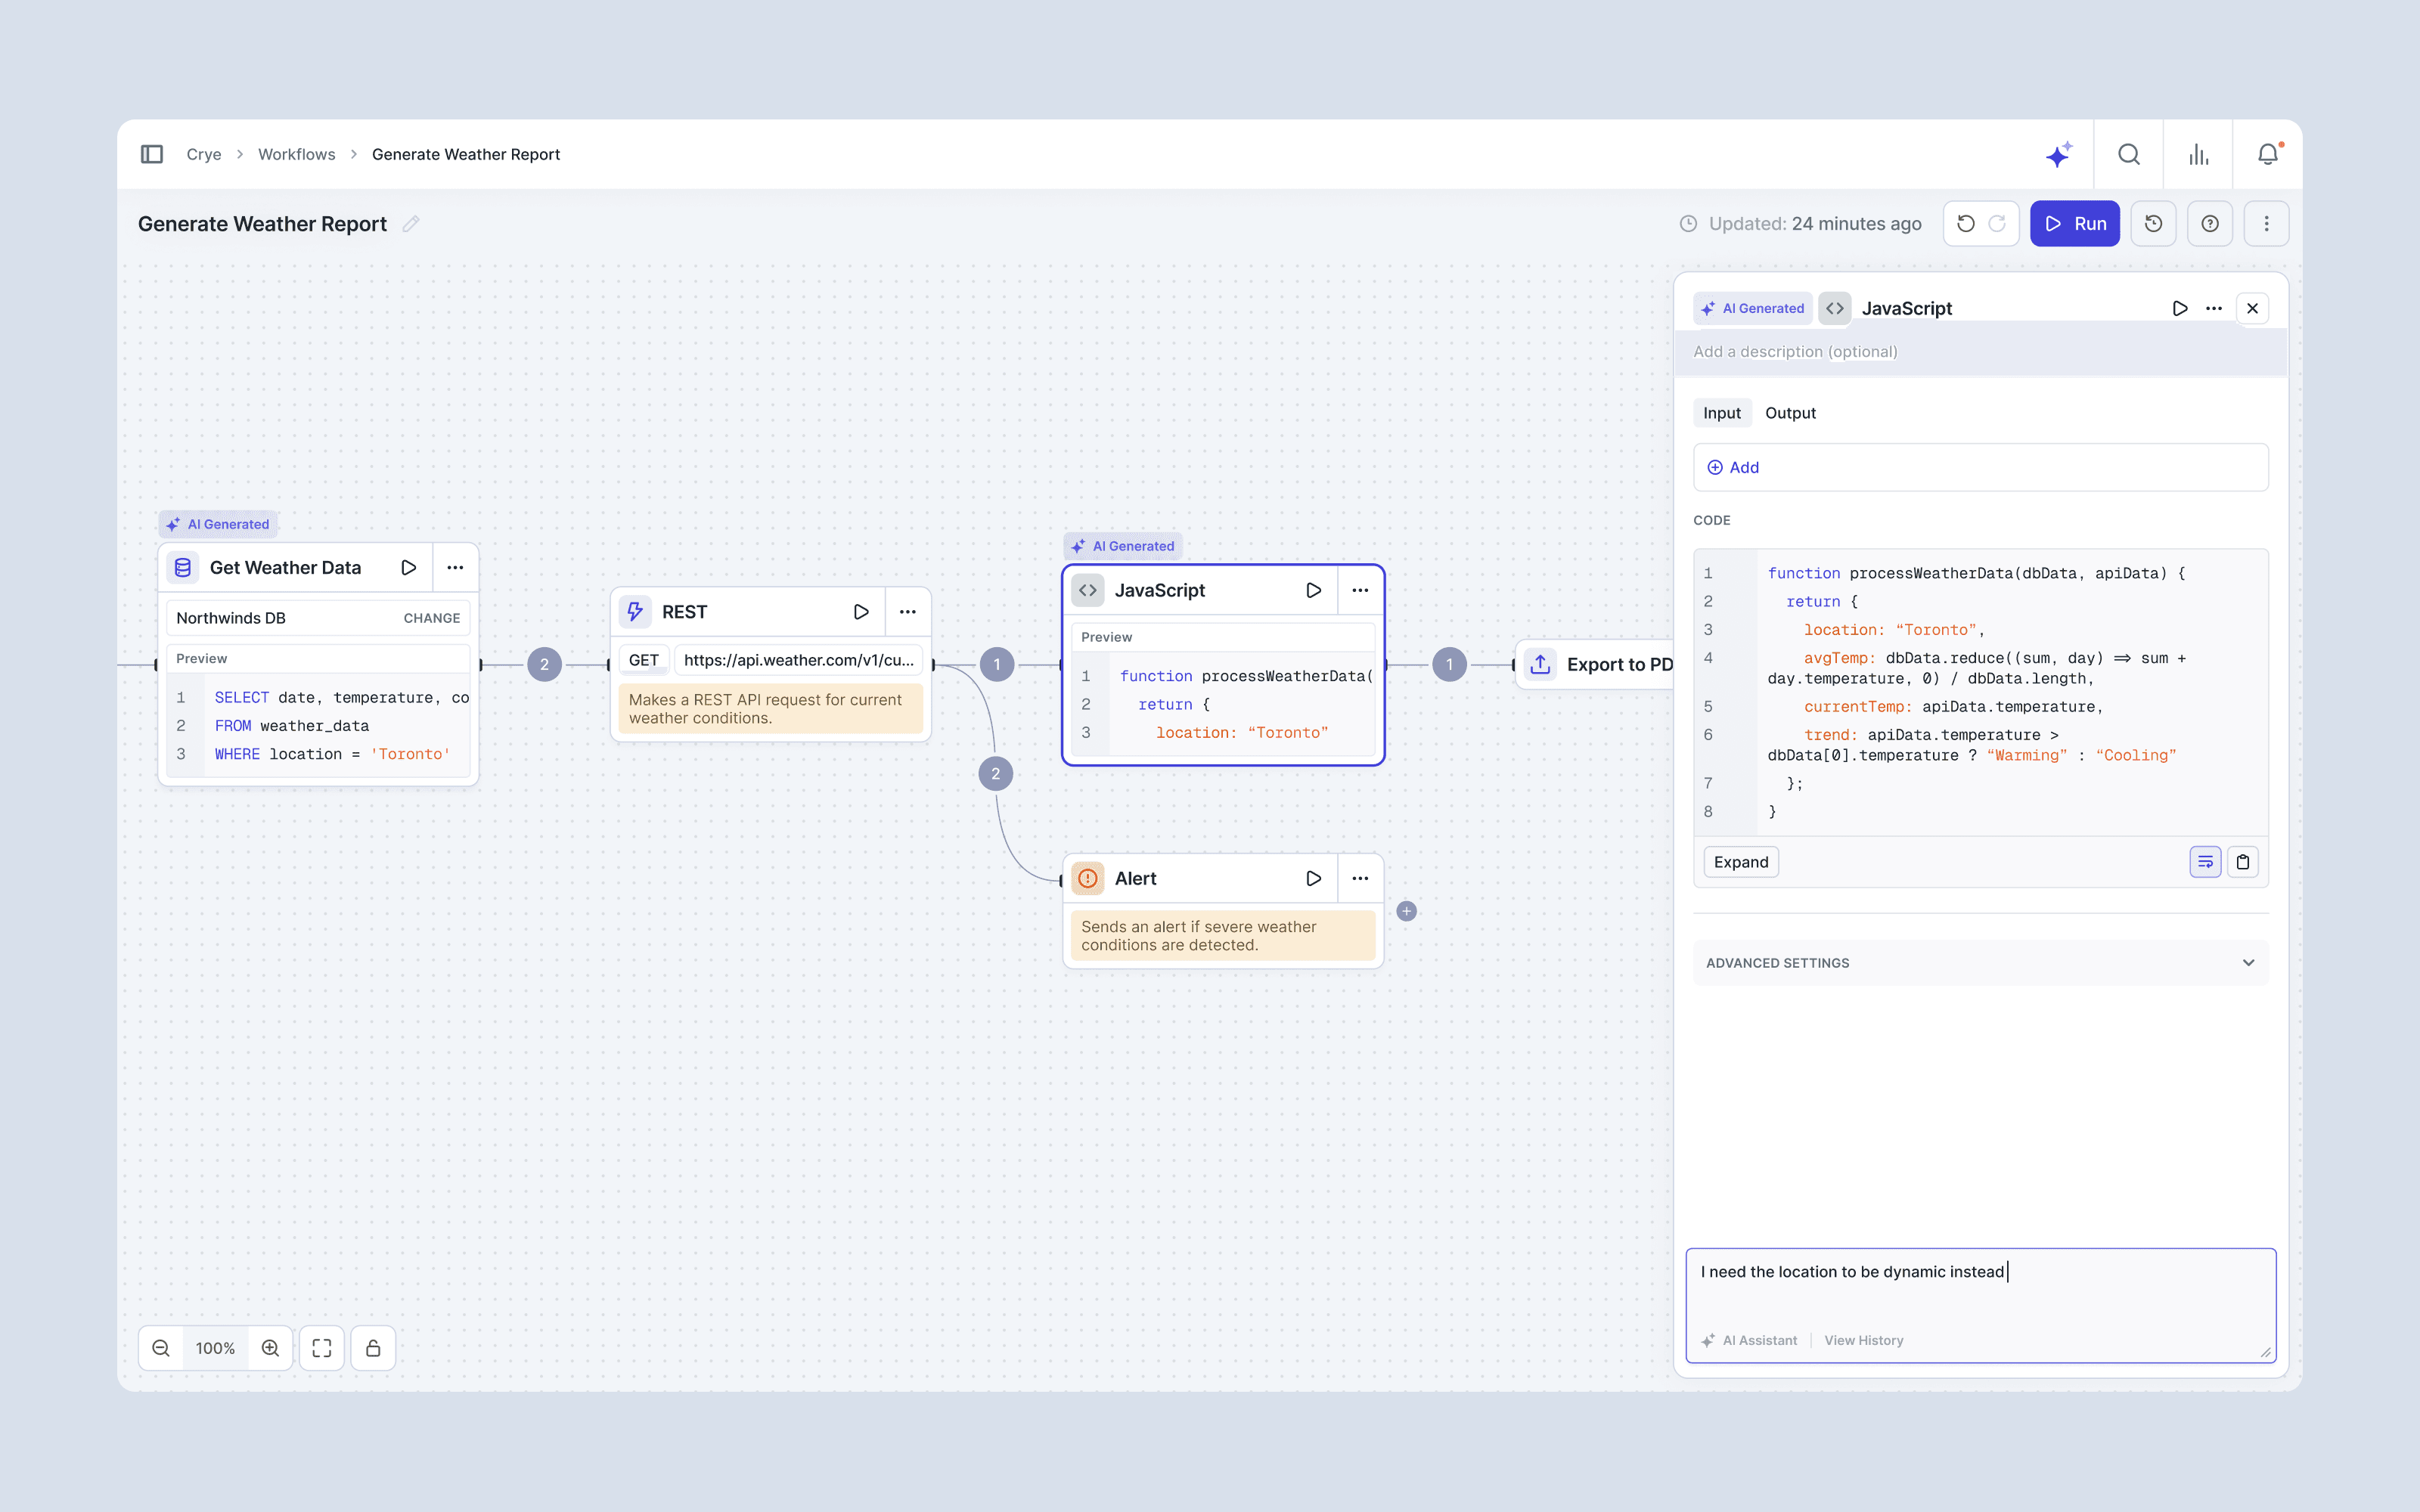Toggle the sidebar panel icon

152,154
